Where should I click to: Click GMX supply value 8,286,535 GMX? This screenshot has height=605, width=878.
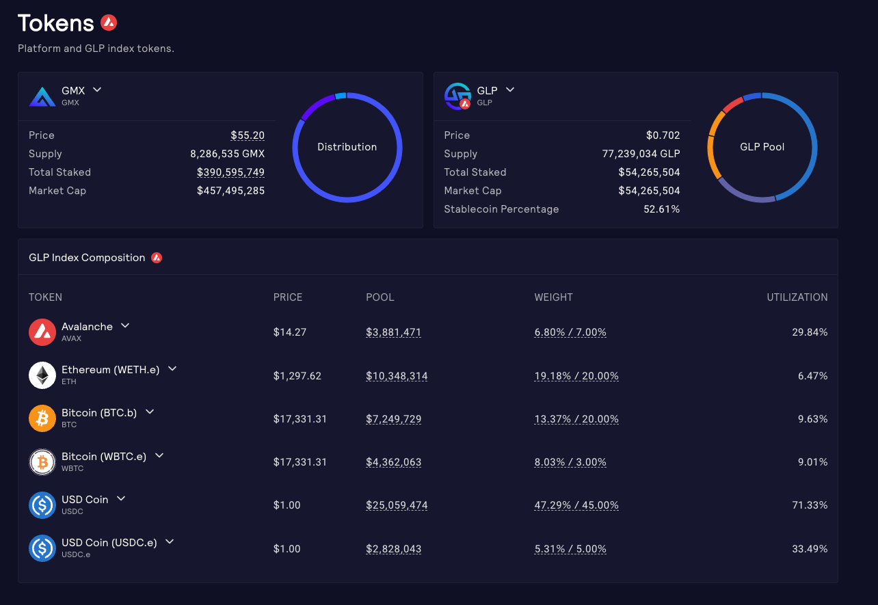pyautogui.click(x=228, y=154)
